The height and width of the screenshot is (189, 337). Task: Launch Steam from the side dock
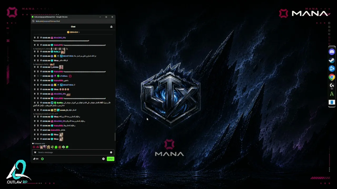[332, 60]
